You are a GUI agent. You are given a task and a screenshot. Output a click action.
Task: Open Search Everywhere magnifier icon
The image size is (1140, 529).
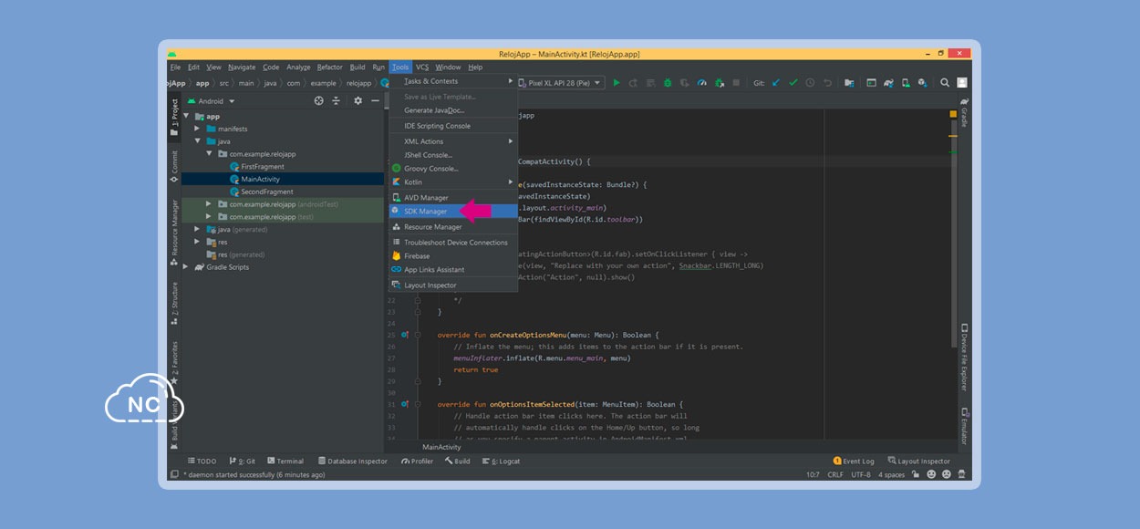[x=945, y=83]
